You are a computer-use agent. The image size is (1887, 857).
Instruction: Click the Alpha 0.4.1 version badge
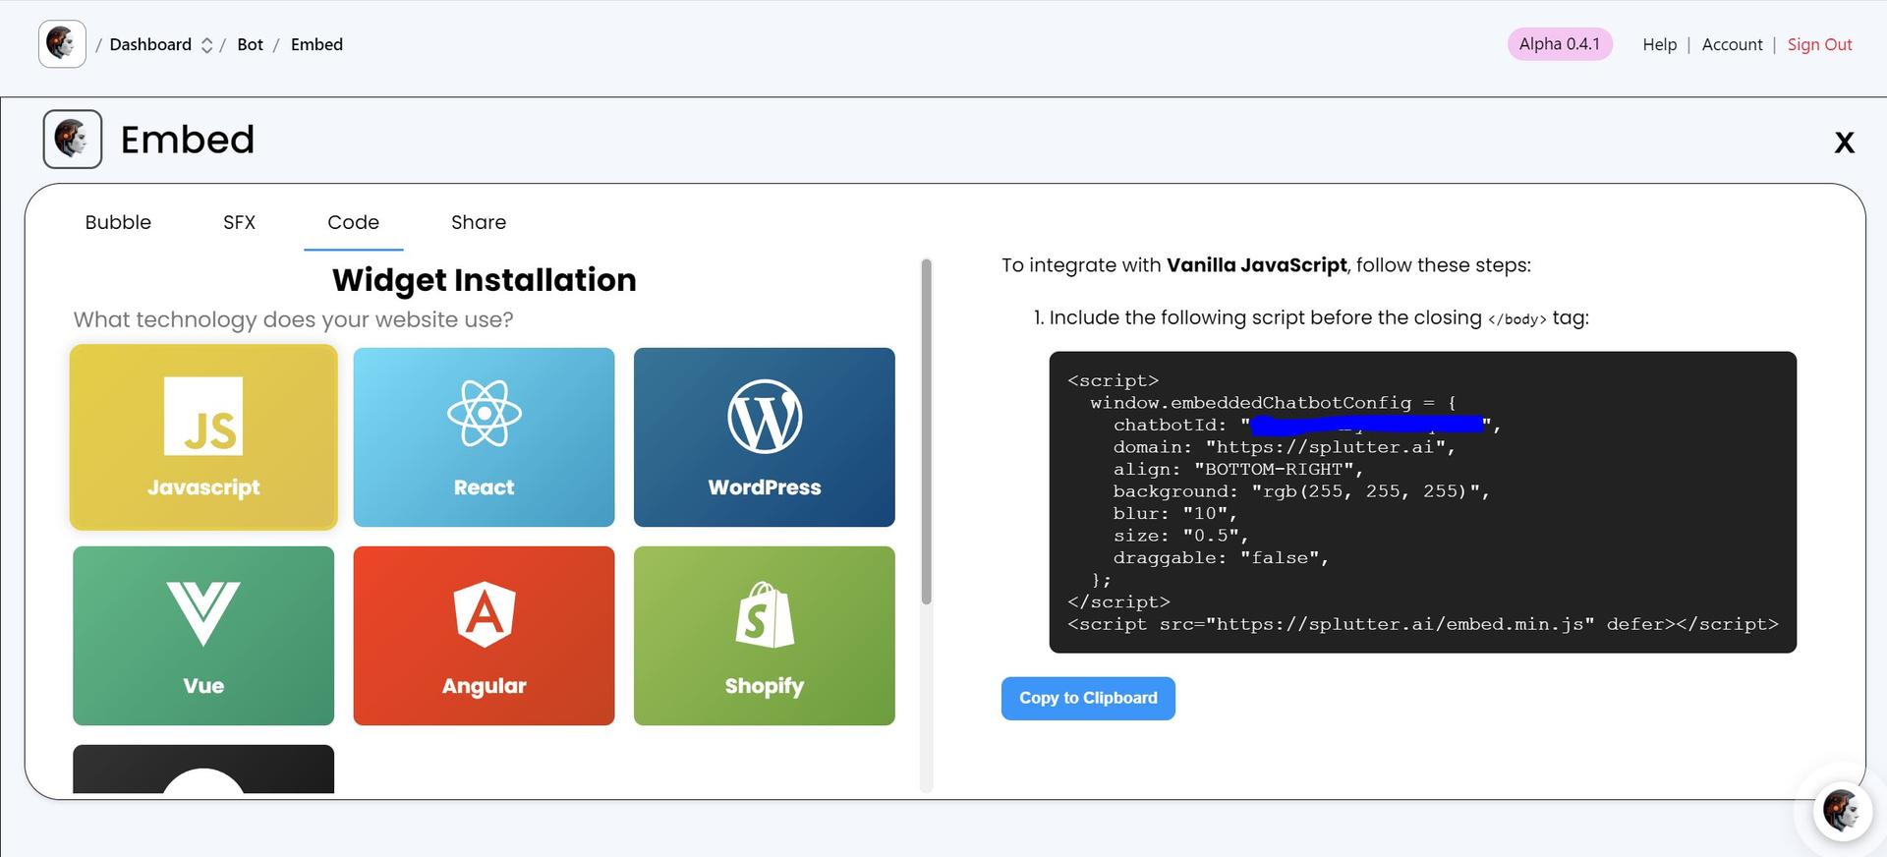click(1560, 44)
